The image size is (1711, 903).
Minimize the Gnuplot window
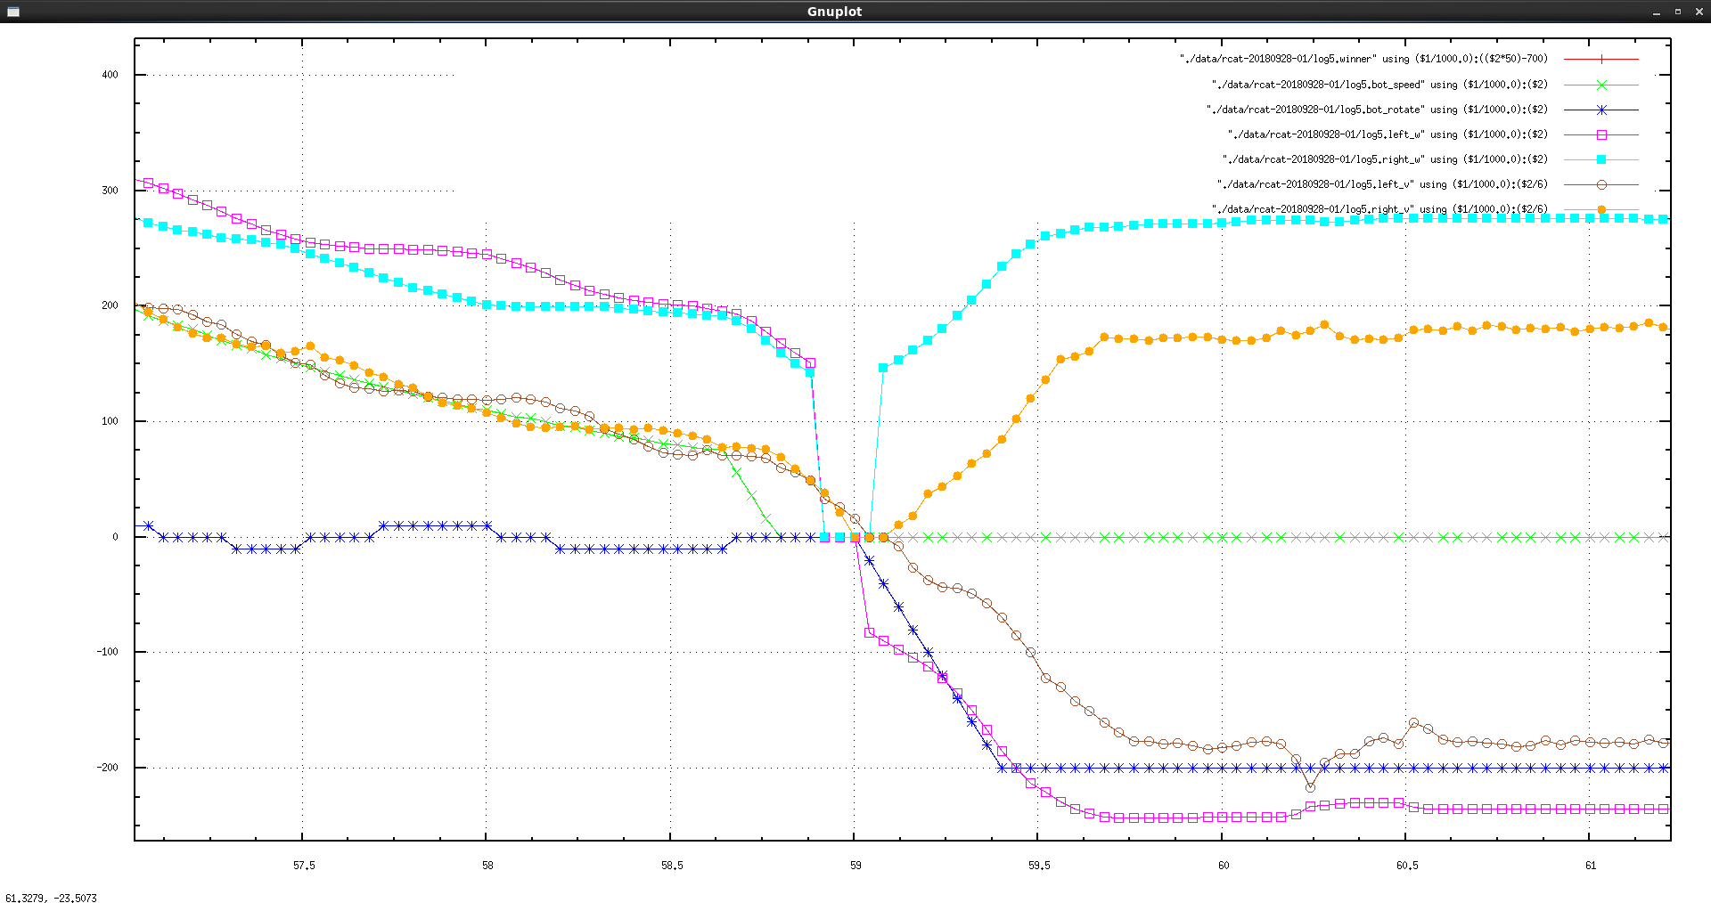tap(1657, 12)
